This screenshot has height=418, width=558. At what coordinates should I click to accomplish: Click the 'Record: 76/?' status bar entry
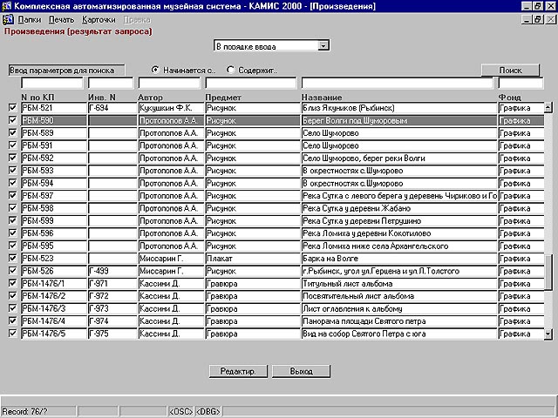[38, 412]
